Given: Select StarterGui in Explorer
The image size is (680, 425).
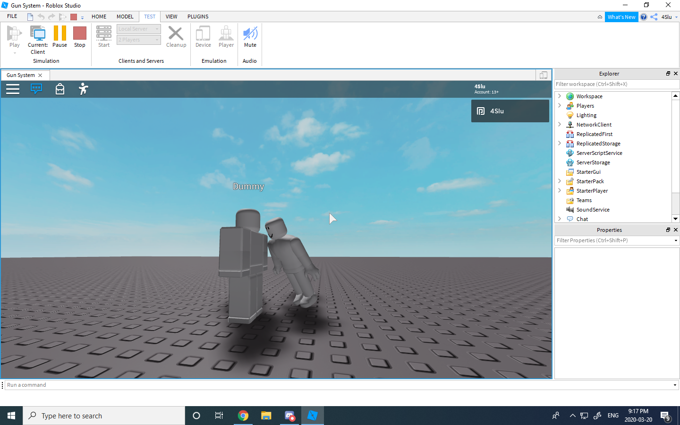Looking at the screenshot, I should coord(588,172).
